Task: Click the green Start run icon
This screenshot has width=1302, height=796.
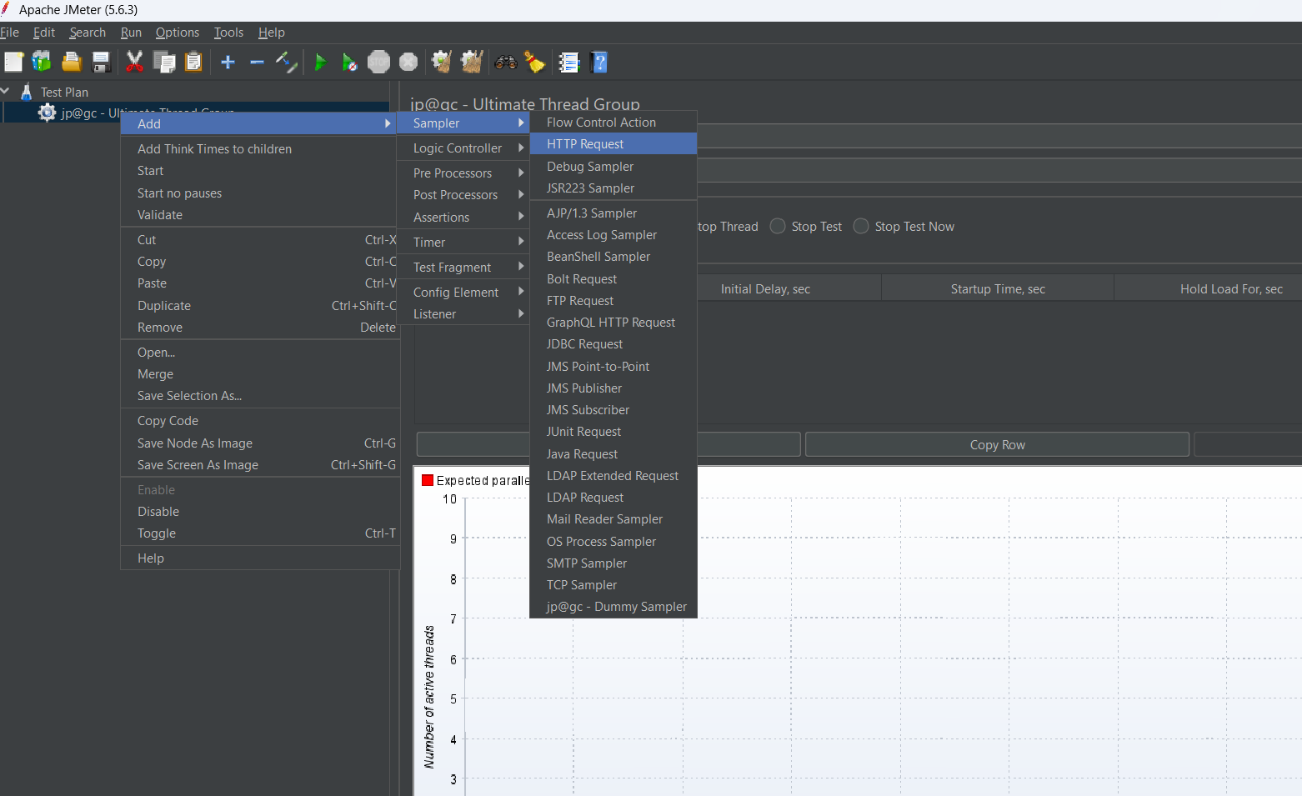Action: coord(320,62)
